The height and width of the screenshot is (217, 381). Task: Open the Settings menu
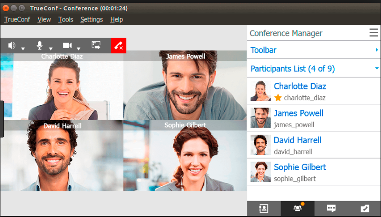pyautogui.click(x=91, y=19)
